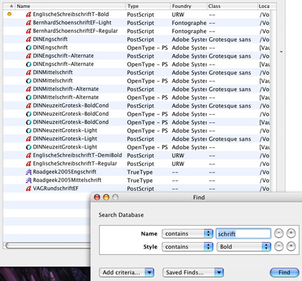Sort the list by the Class column
The height and width of the screenshot is (281, 302).
(232, 6)
